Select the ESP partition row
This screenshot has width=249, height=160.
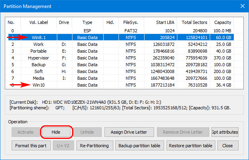click(x=120, y=31)
